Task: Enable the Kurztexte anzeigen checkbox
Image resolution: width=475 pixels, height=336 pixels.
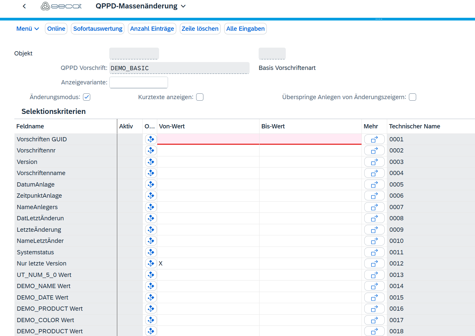Action: click(x=200, y=97)
